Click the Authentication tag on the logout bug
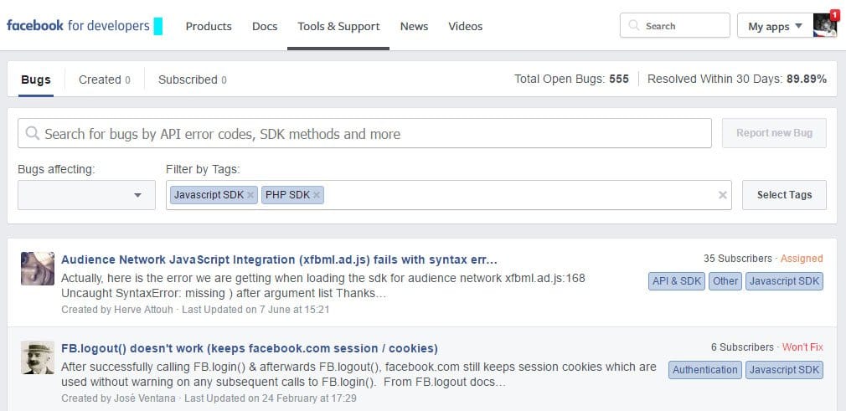This screenshot has height=411, width=846. [705, 370]
